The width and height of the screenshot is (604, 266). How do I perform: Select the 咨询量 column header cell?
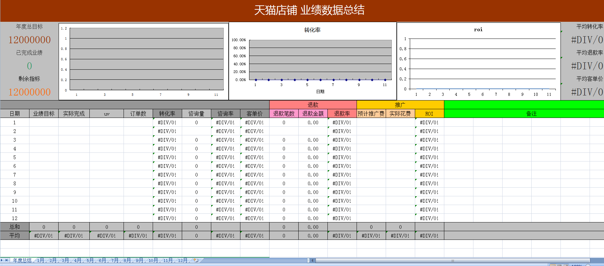tap(197, 114)
